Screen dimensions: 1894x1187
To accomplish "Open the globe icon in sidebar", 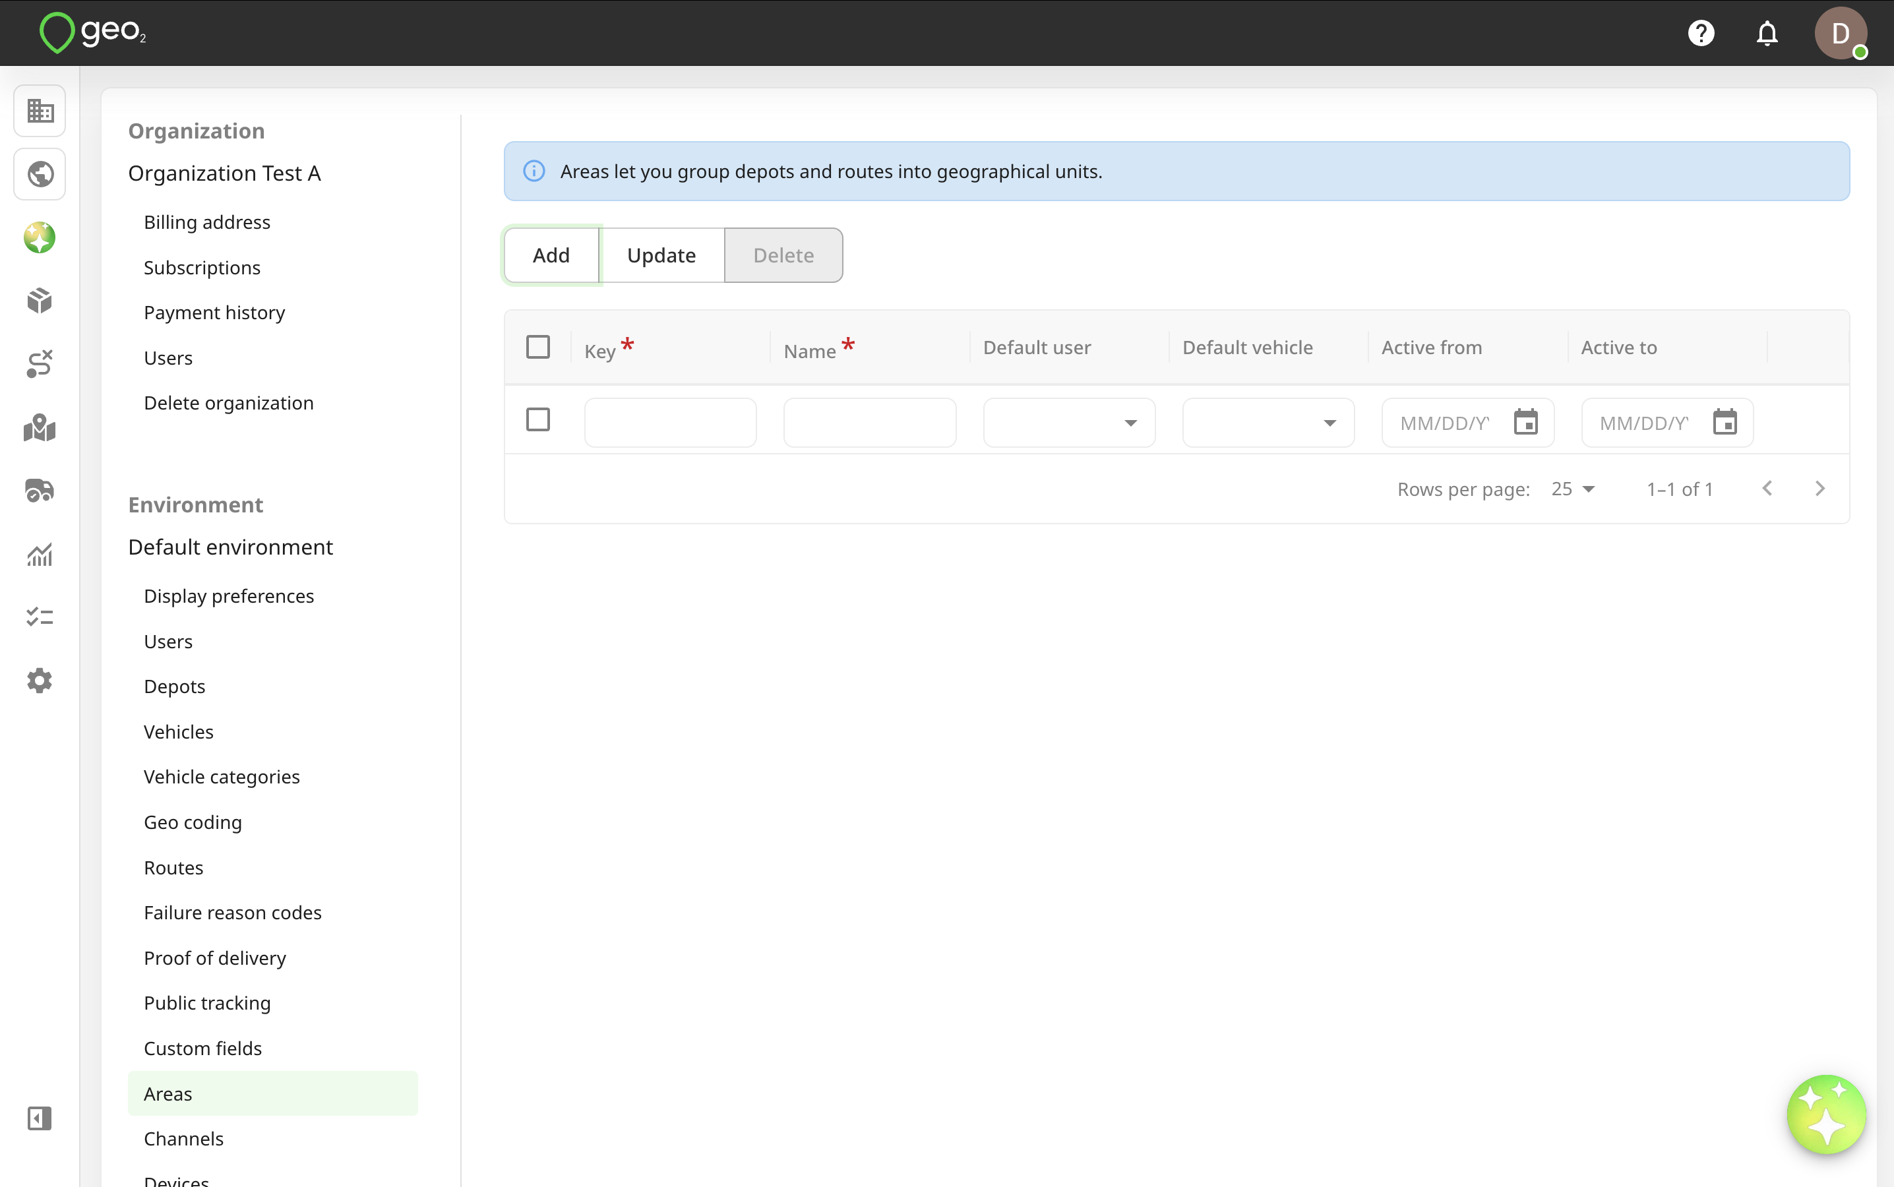I will [40, 173].
